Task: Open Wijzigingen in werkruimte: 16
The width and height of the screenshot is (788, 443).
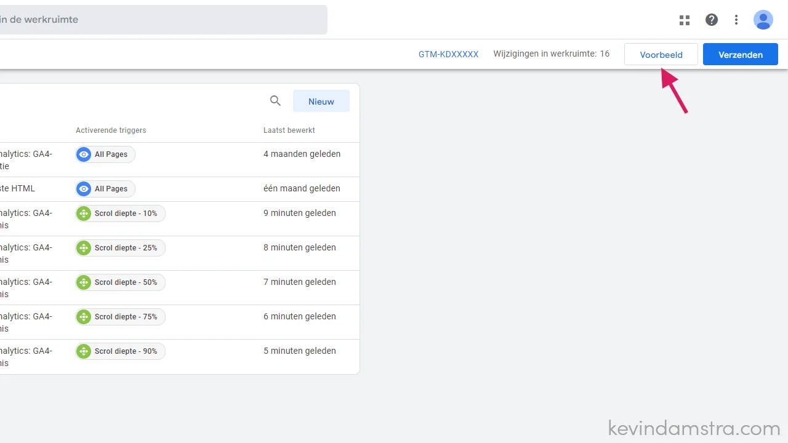Action: click(552, 54)
